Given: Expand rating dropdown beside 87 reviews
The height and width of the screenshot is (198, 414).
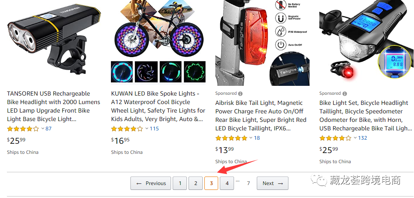Looking at the screenshot, I should click(x=43, y=129).
